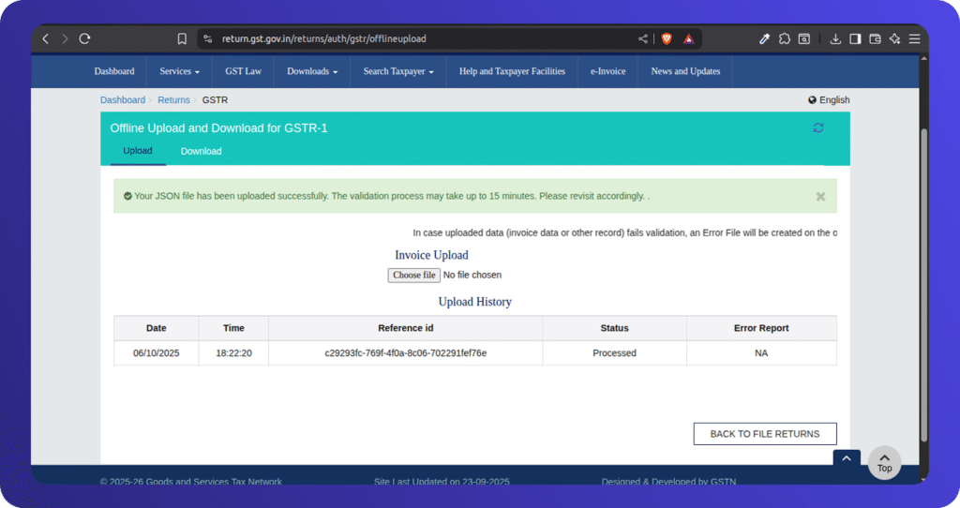The height and width of the screenshot is (508, 960).
Task: Click the GSTR breadcrumb text
Action: click(x=215, y=99)
